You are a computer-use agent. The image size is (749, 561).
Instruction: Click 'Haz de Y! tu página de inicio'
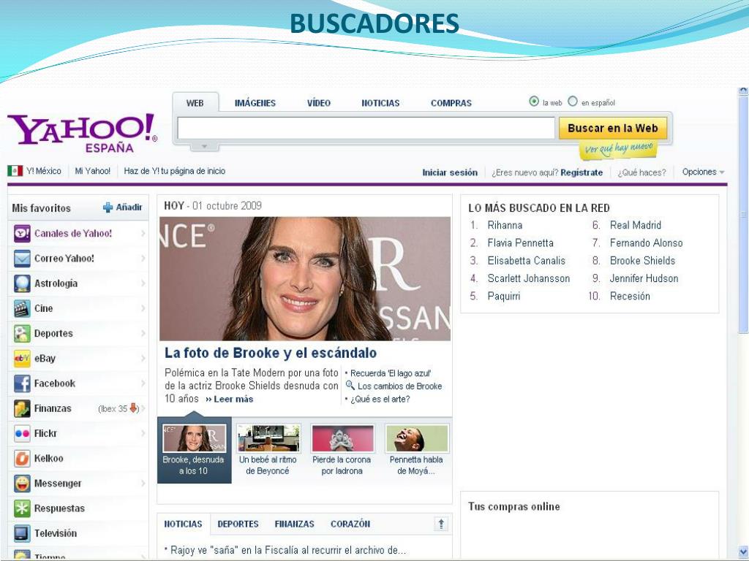tap(174, 171)
